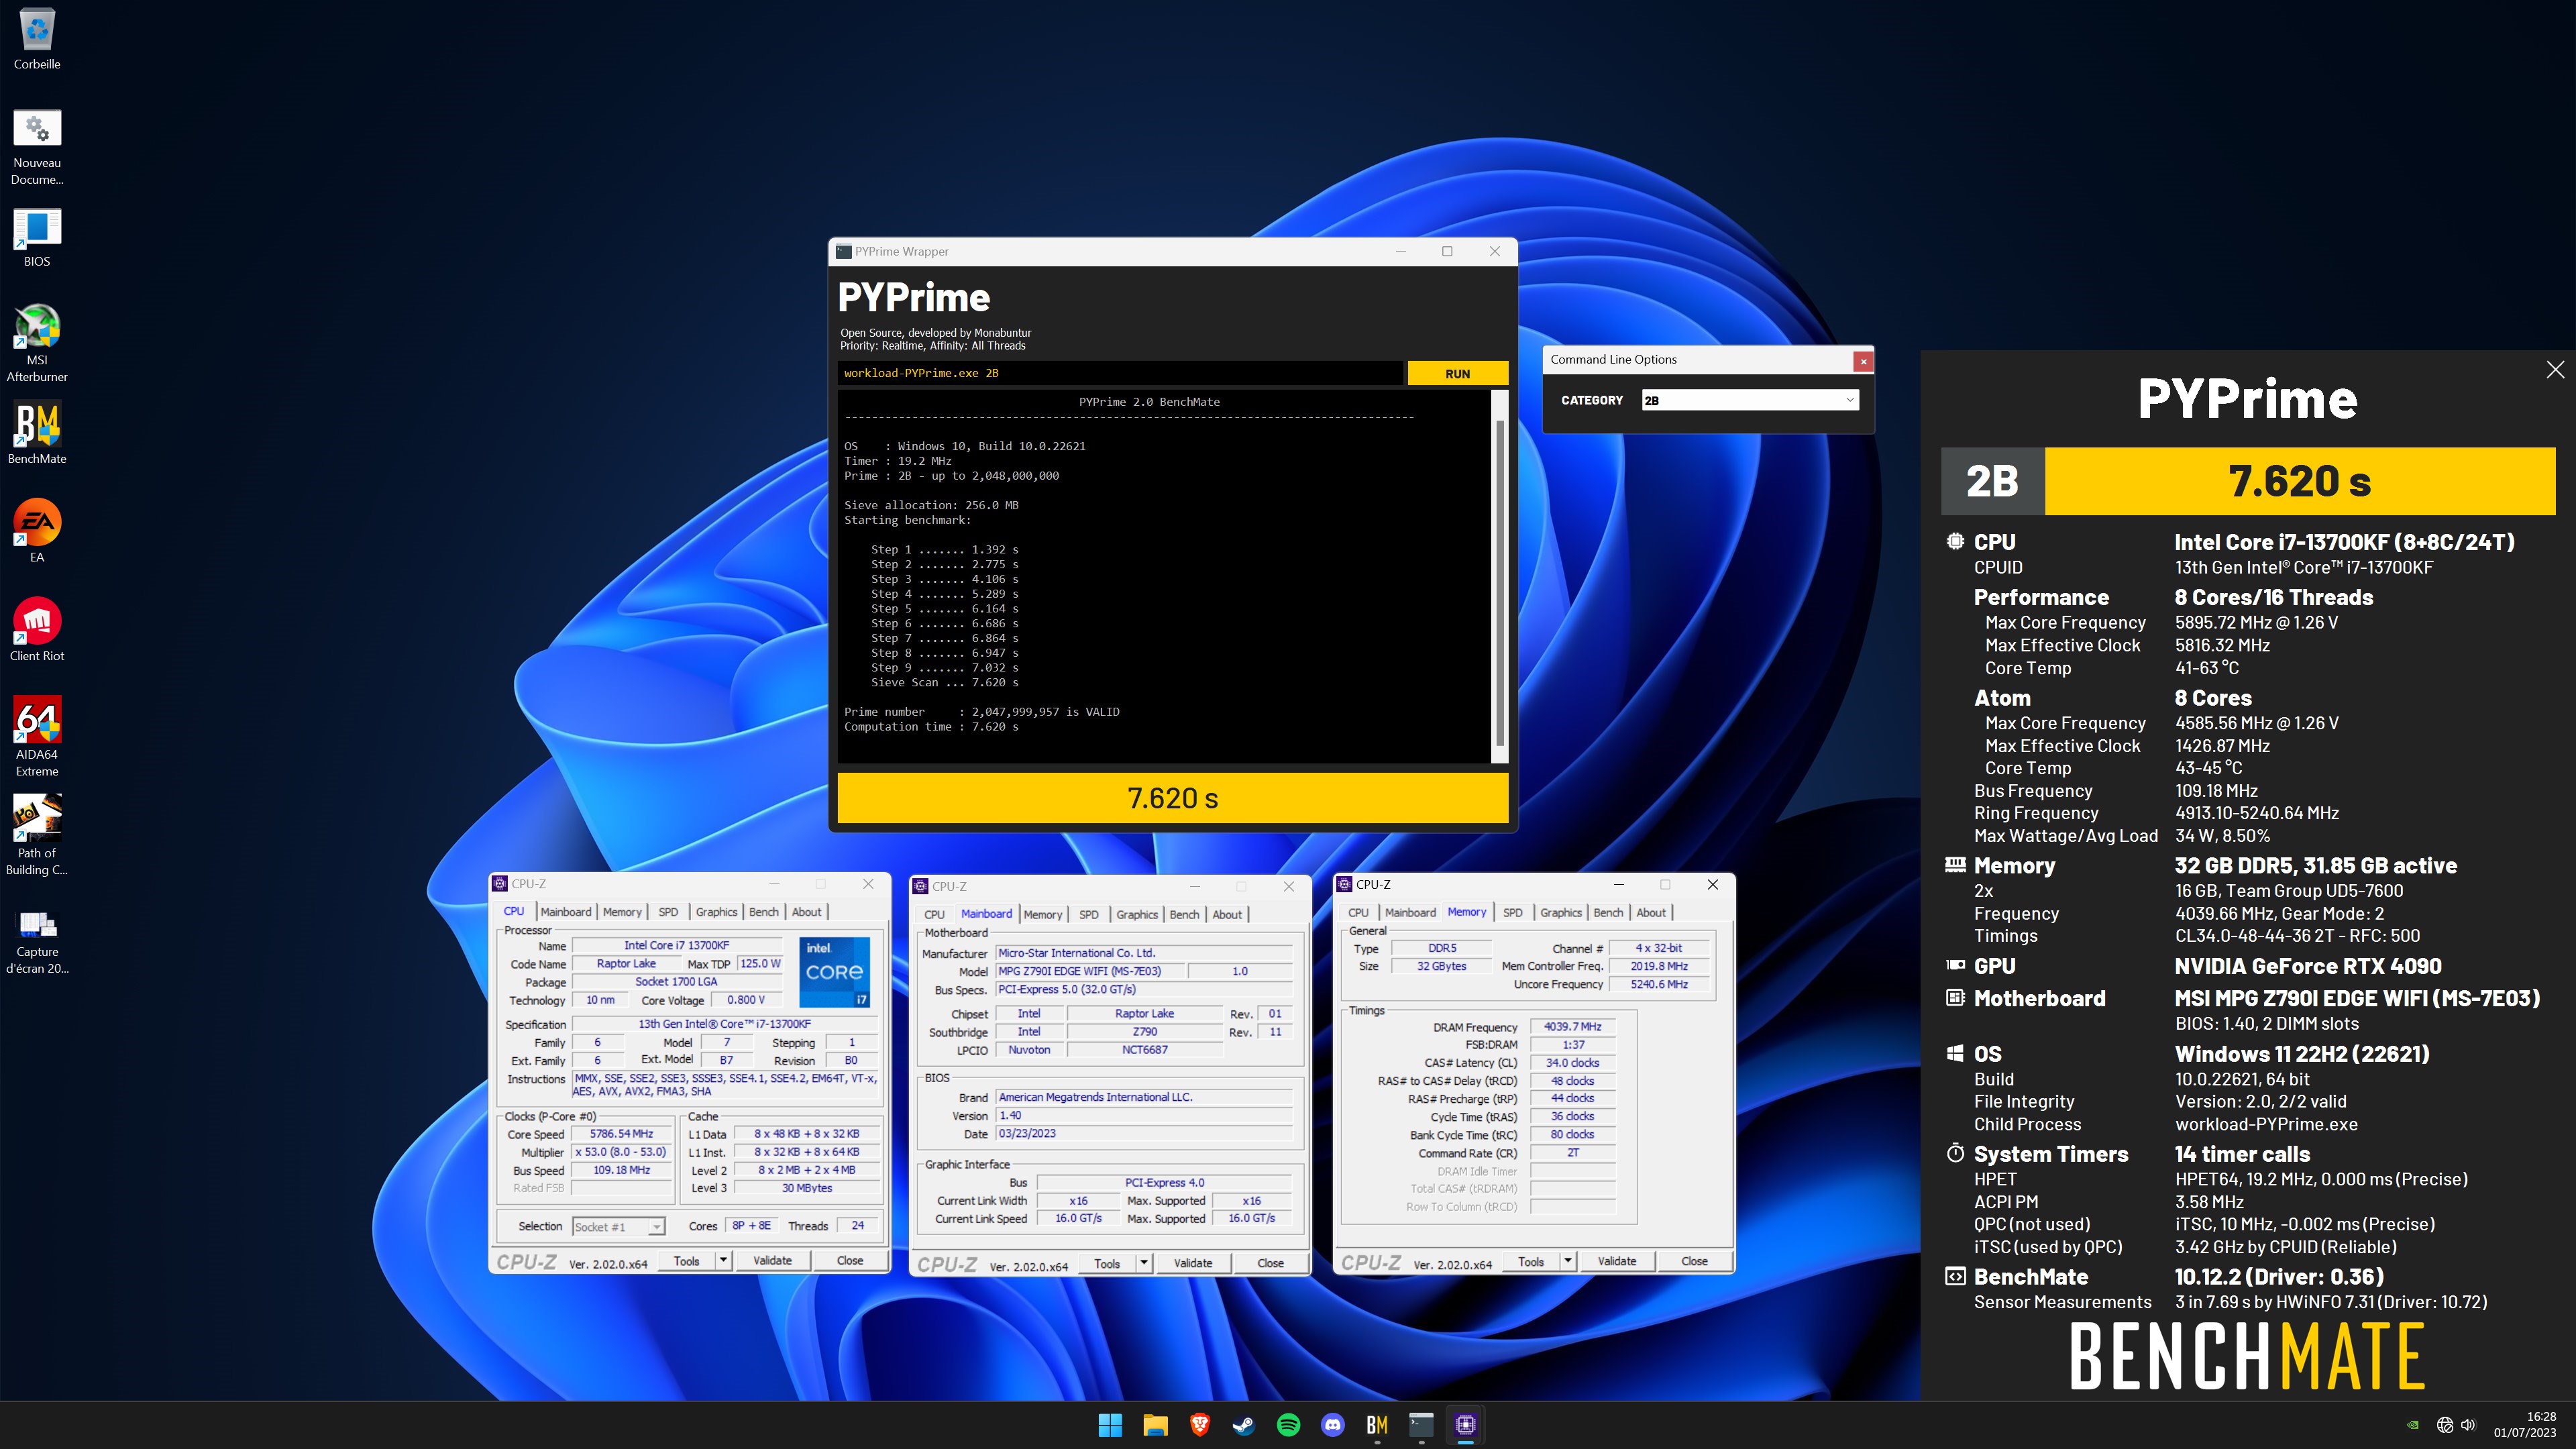Click Tools button in CPU-Z CPU window
The image size is (2576, 1449).
coord(686,1260)
